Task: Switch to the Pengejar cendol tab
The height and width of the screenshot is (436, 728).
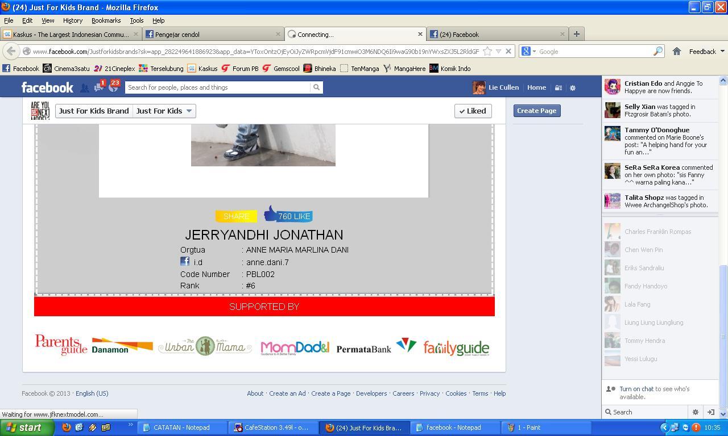Action: [x=213, y=34]
